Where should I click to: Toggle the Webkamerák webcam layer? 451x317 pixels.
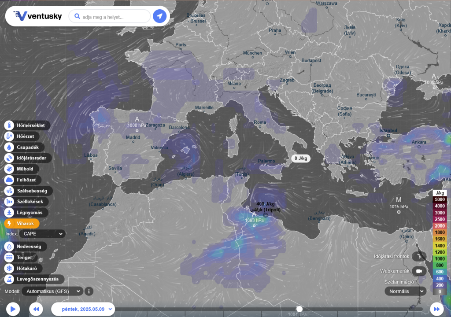[x=421, y=271]
